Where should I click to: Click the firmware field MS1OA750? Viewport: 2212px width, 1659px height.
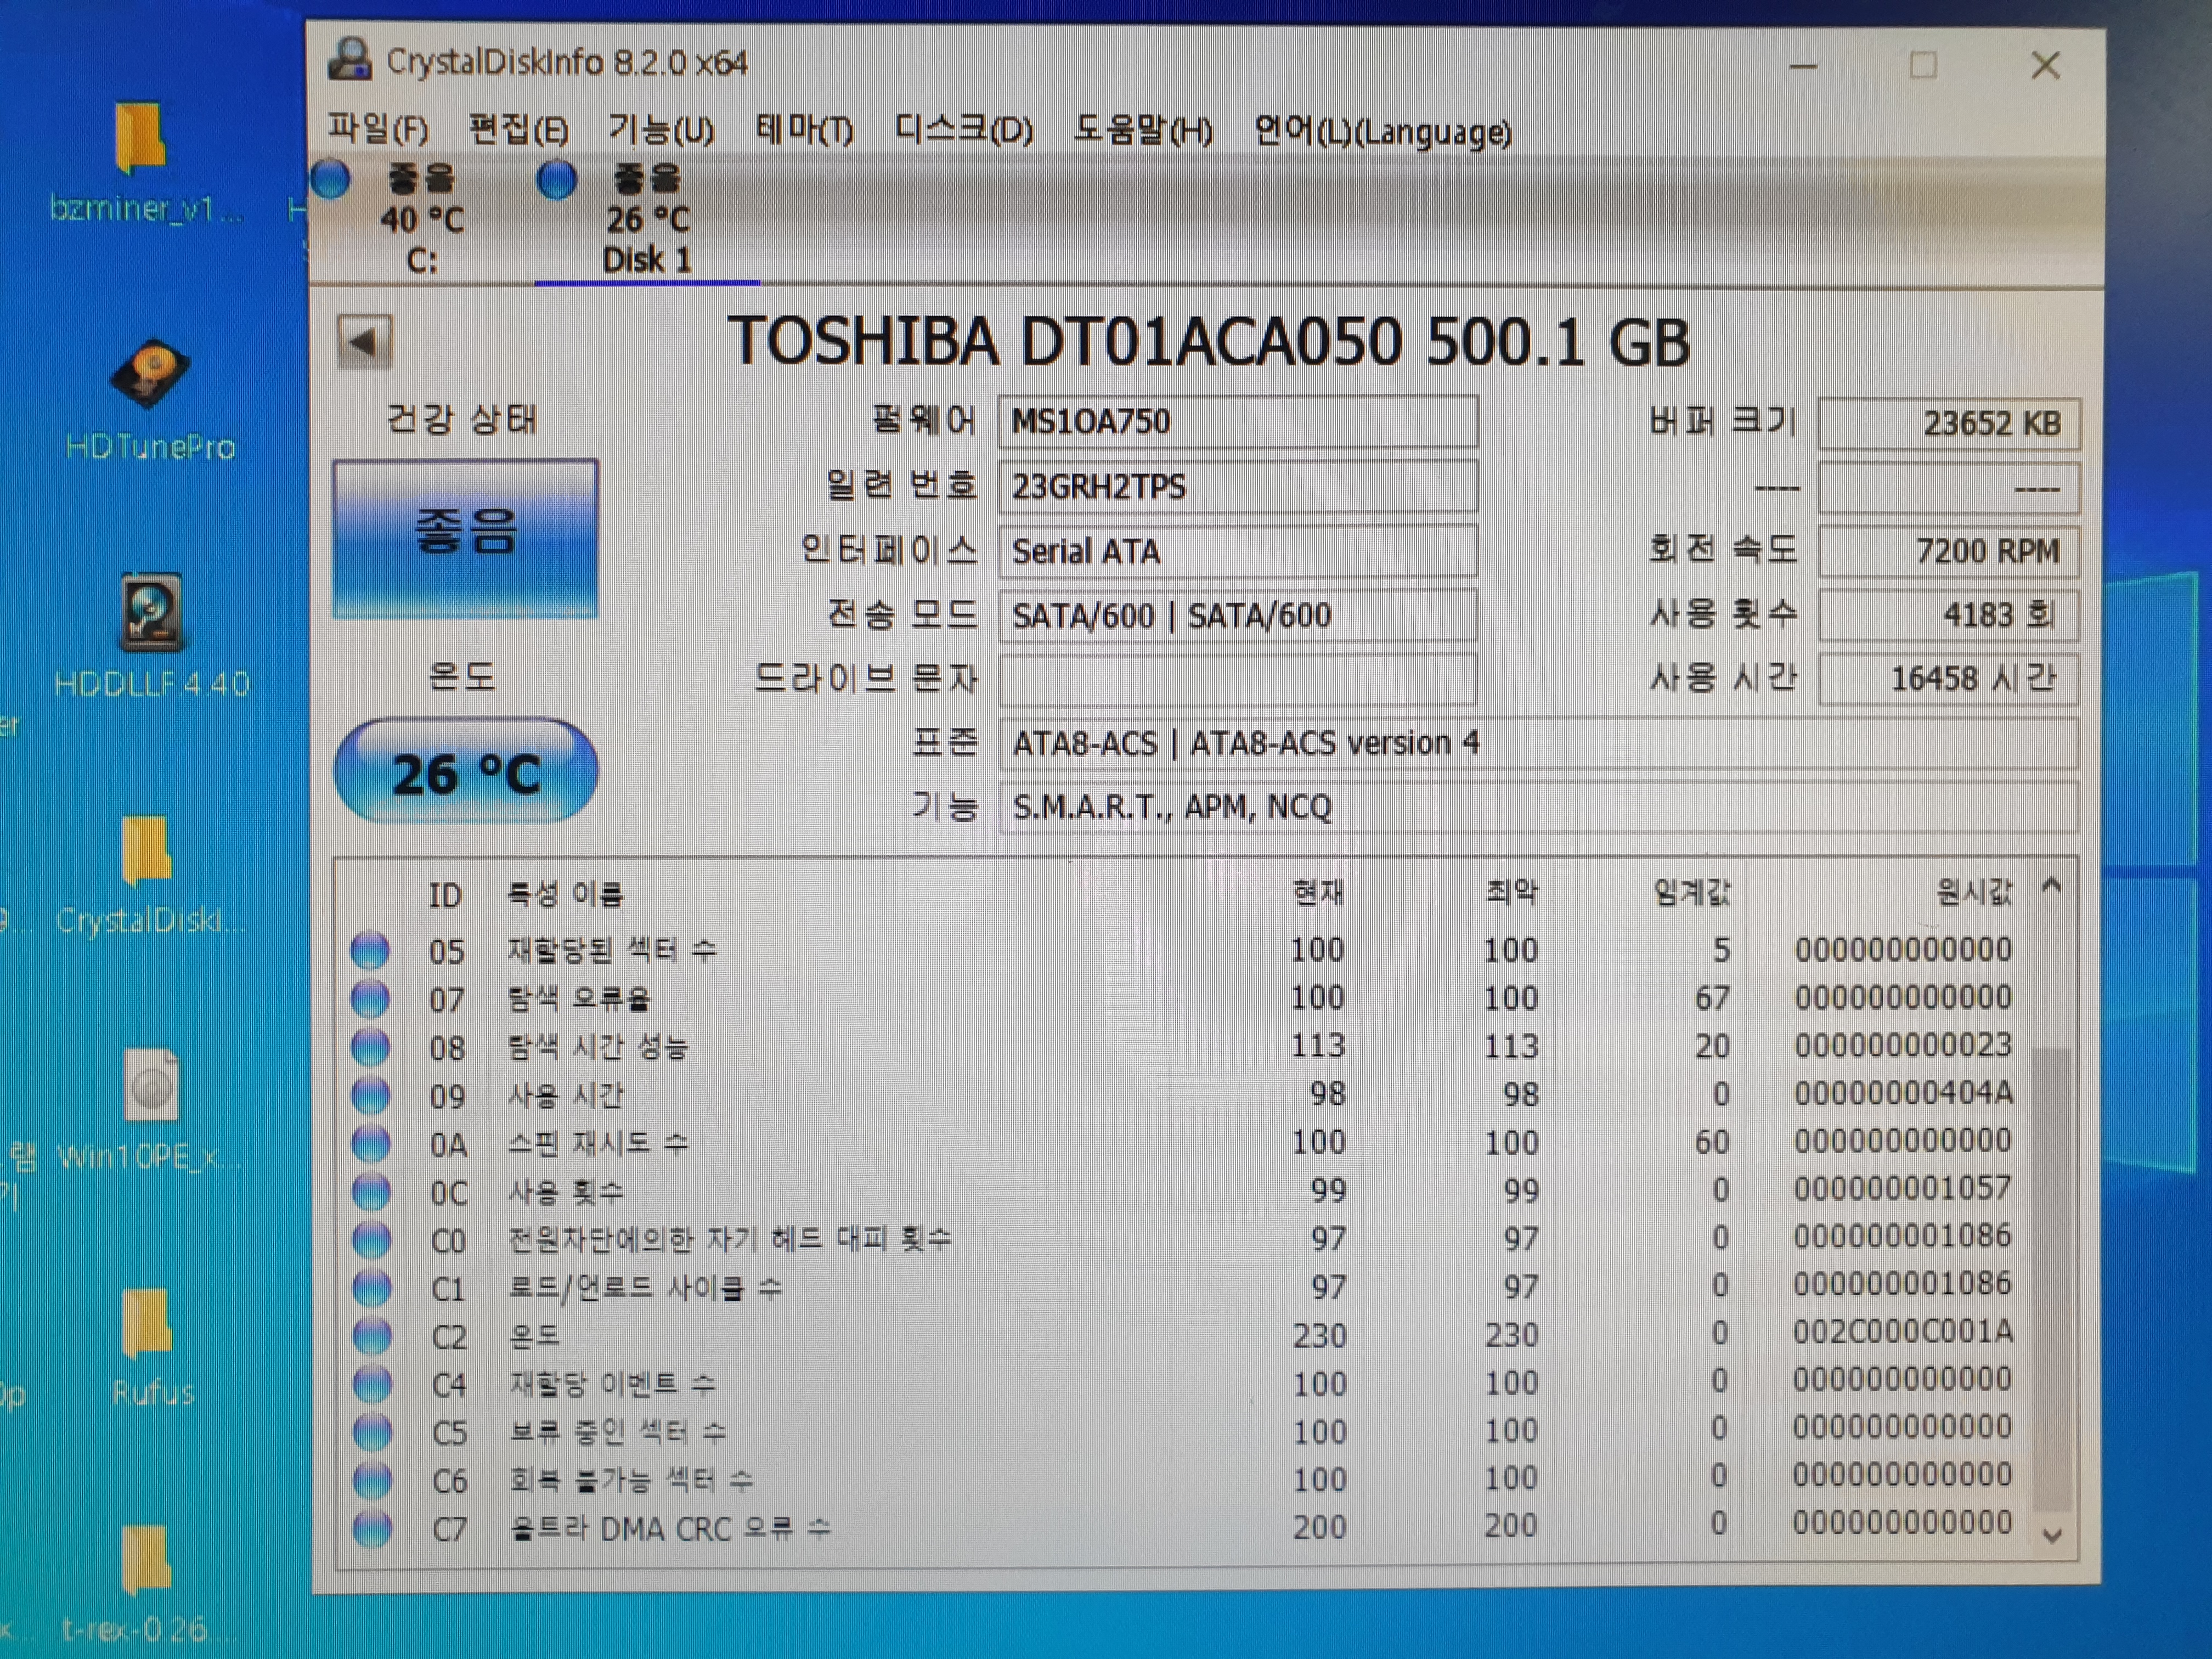[1237, 422]
